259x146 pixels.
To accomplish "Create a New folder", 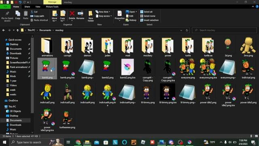I will point(91,16).
